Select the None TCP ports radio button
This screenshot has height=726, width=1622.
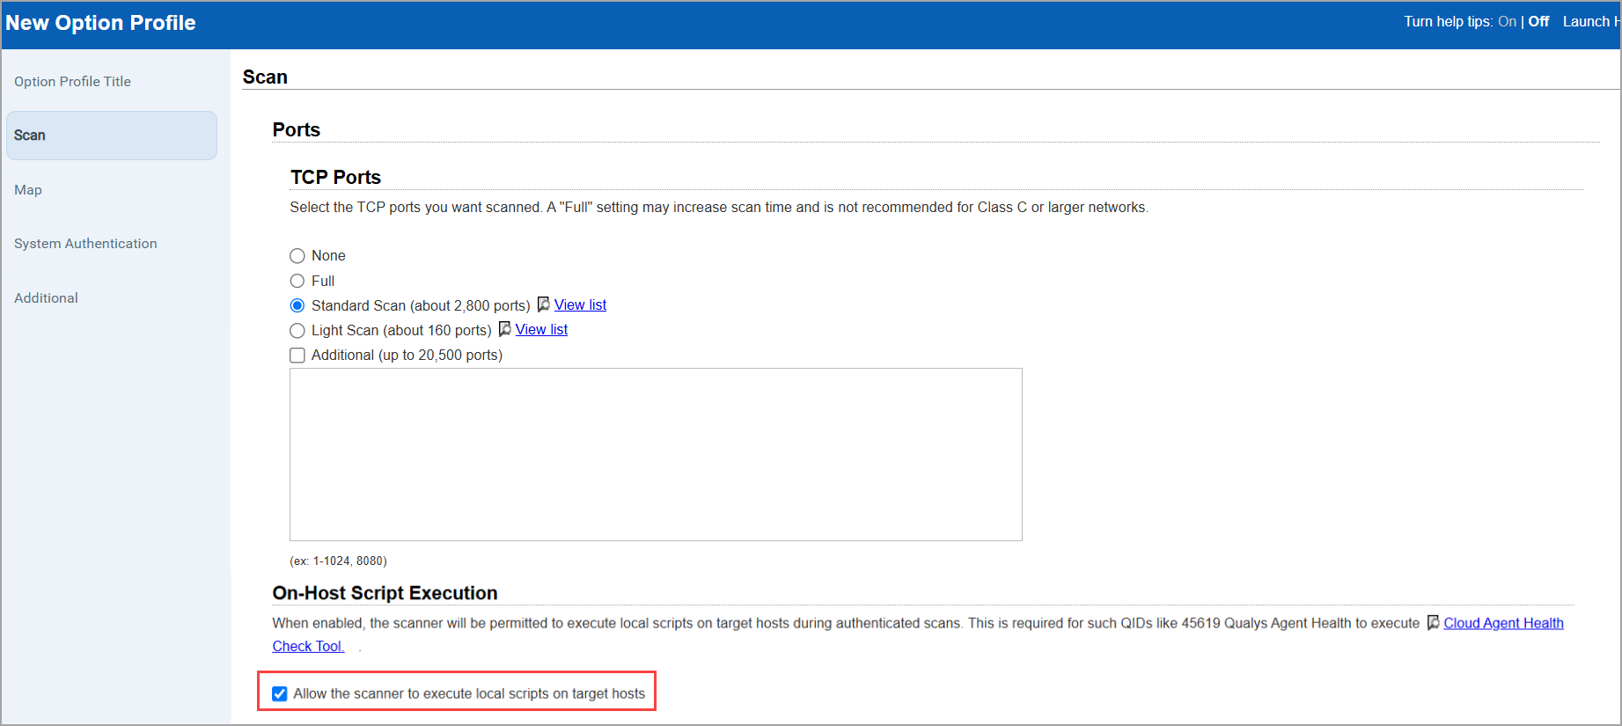point(297,256)
